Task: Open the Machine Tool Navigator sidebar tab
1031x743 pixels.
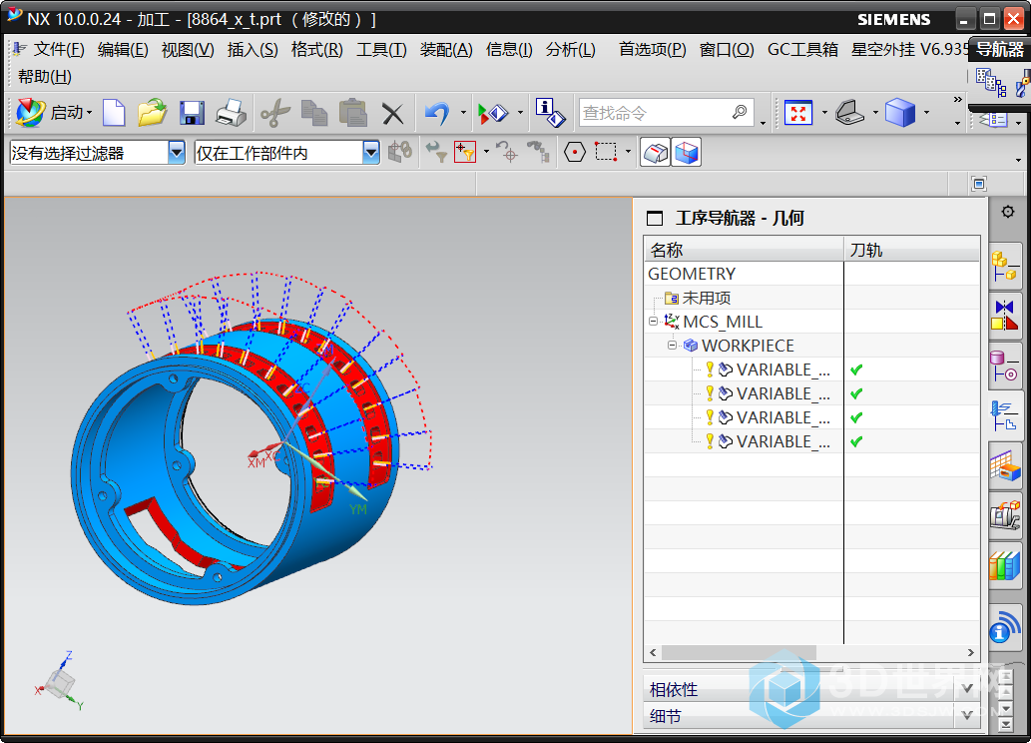Action: point(1005,516)
